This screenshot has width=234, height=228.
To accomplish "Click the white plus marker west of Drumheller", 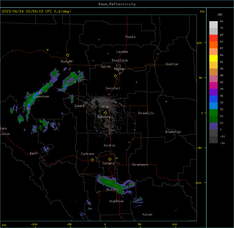I will (x=166, y=102).
